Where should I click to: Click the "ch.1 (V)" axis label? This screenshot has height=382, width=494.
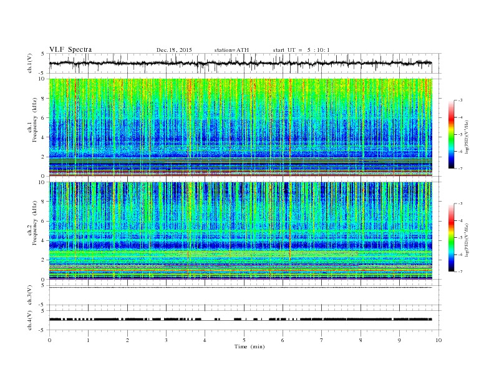coord(30,63)
